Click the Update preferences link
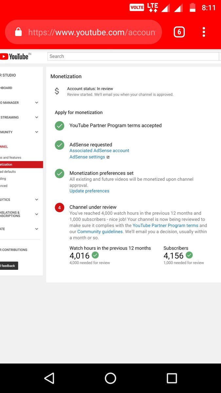The image size is (221, 393). tap(89, 191)
